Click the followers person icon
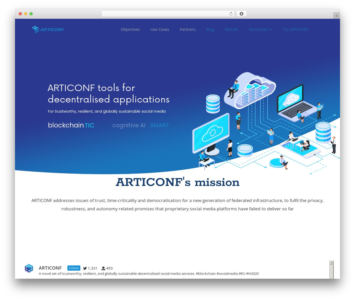This screenshot has width=355, height=300. pyautogui.click(x=103, y=268)
